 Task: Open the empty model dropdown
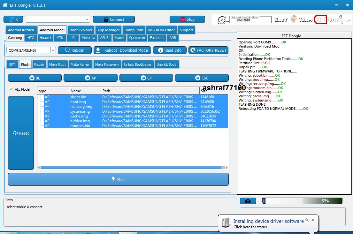(87, 19)
